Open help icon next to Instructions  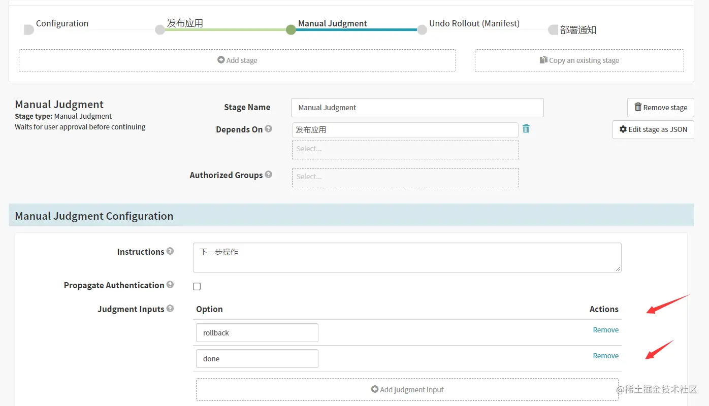click(x=170, y=251)
